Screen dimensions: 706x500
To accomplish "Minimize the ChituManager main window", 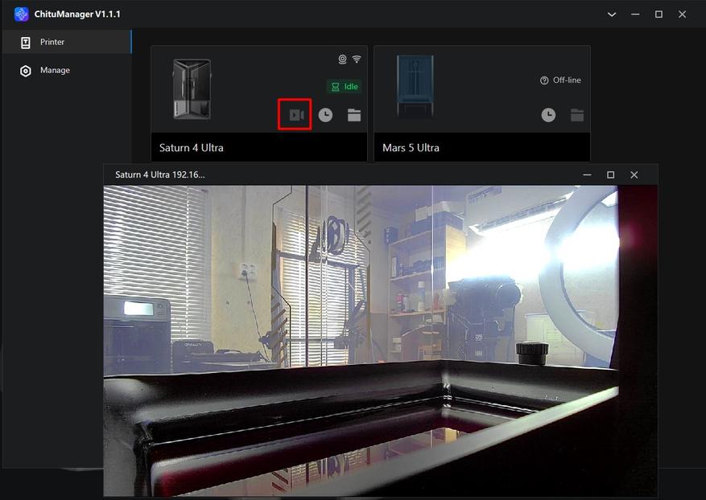I will point(635,14).
